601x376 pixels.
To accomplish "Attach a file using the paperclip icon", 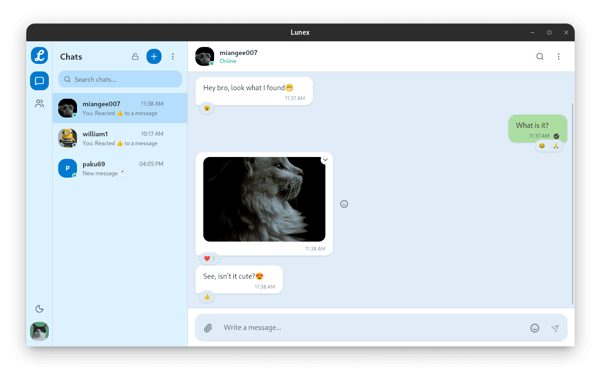I will (208, 328).
